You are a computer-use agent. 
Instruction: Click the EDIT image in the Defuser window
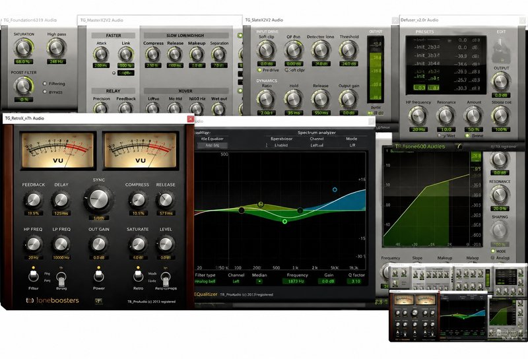(501, 50)
